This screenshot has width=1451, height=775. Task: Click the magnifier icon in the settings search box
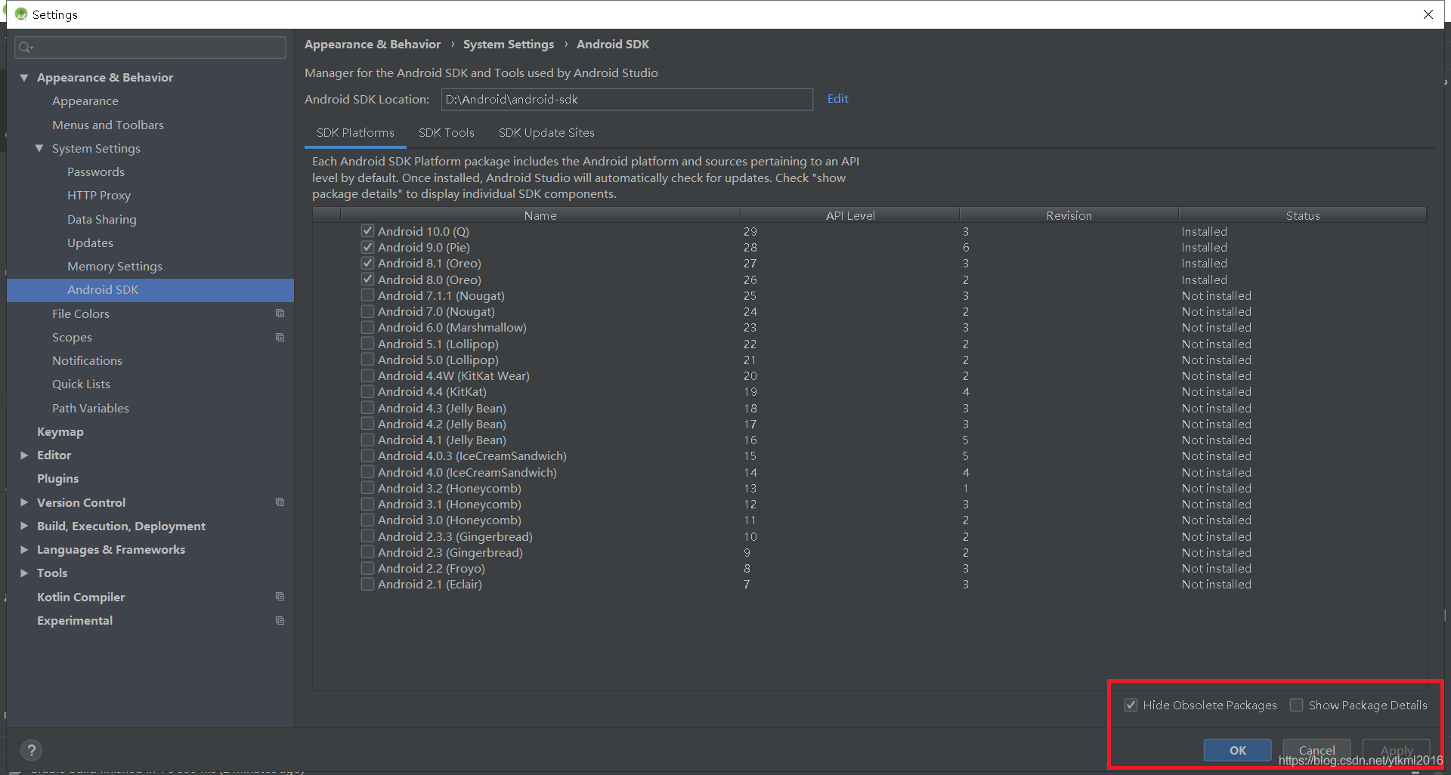tap(25, 47)
